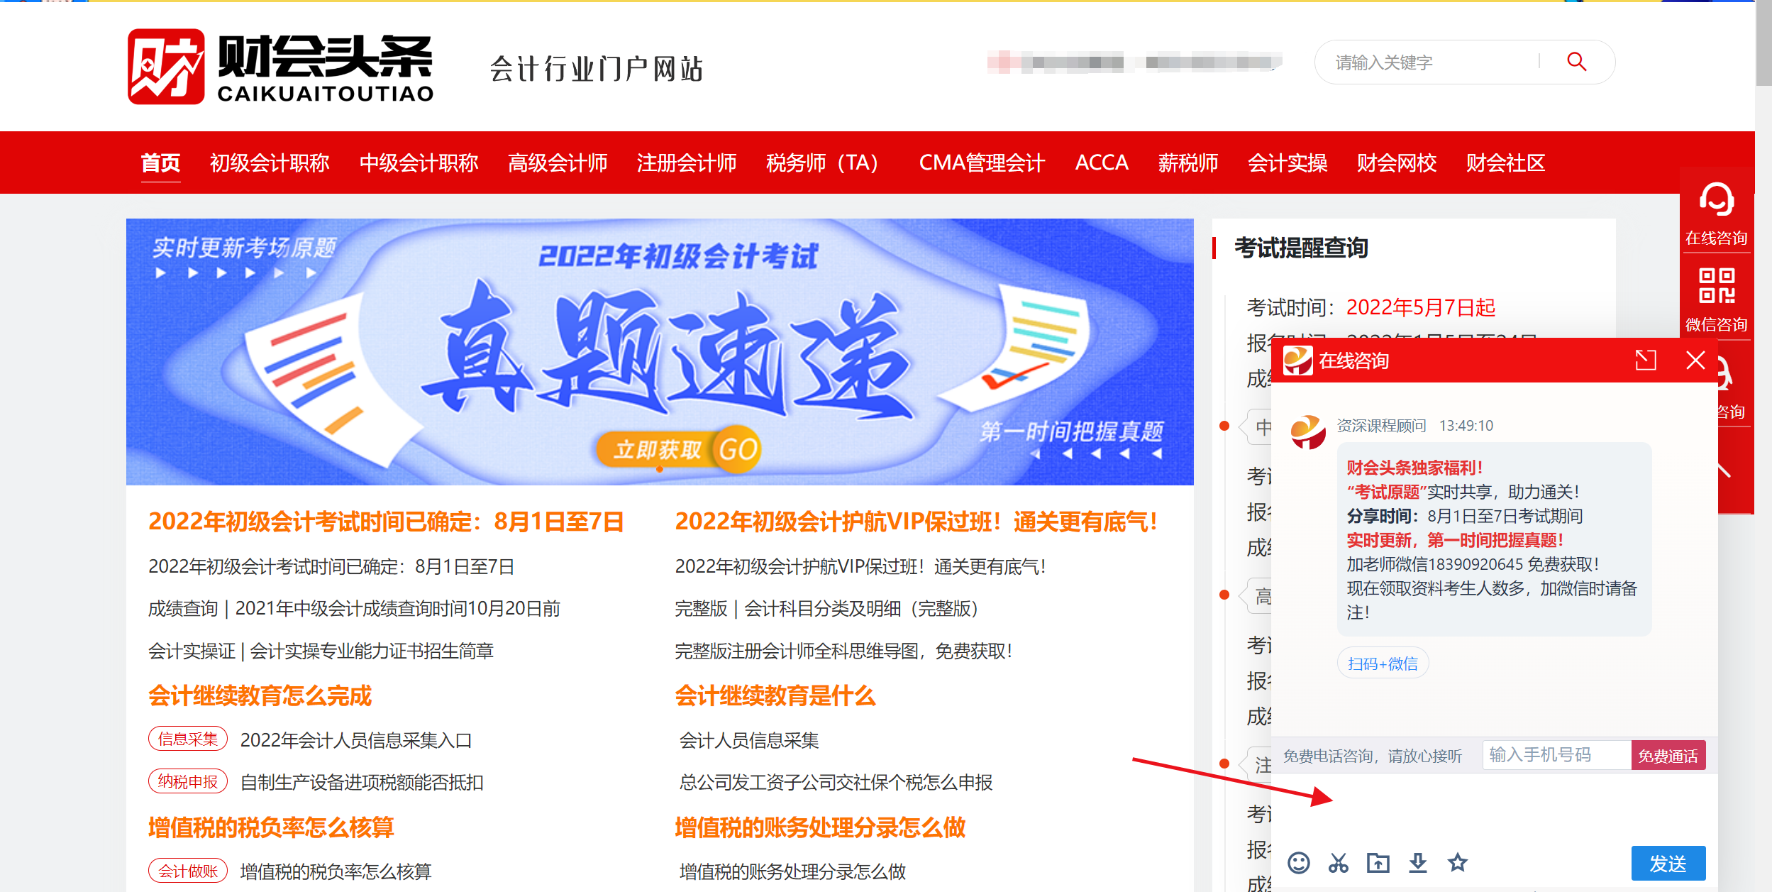1772x892 pixels.
Task: Open heading 增值税的账务处理分录怎么做
Action: (820, 827)
